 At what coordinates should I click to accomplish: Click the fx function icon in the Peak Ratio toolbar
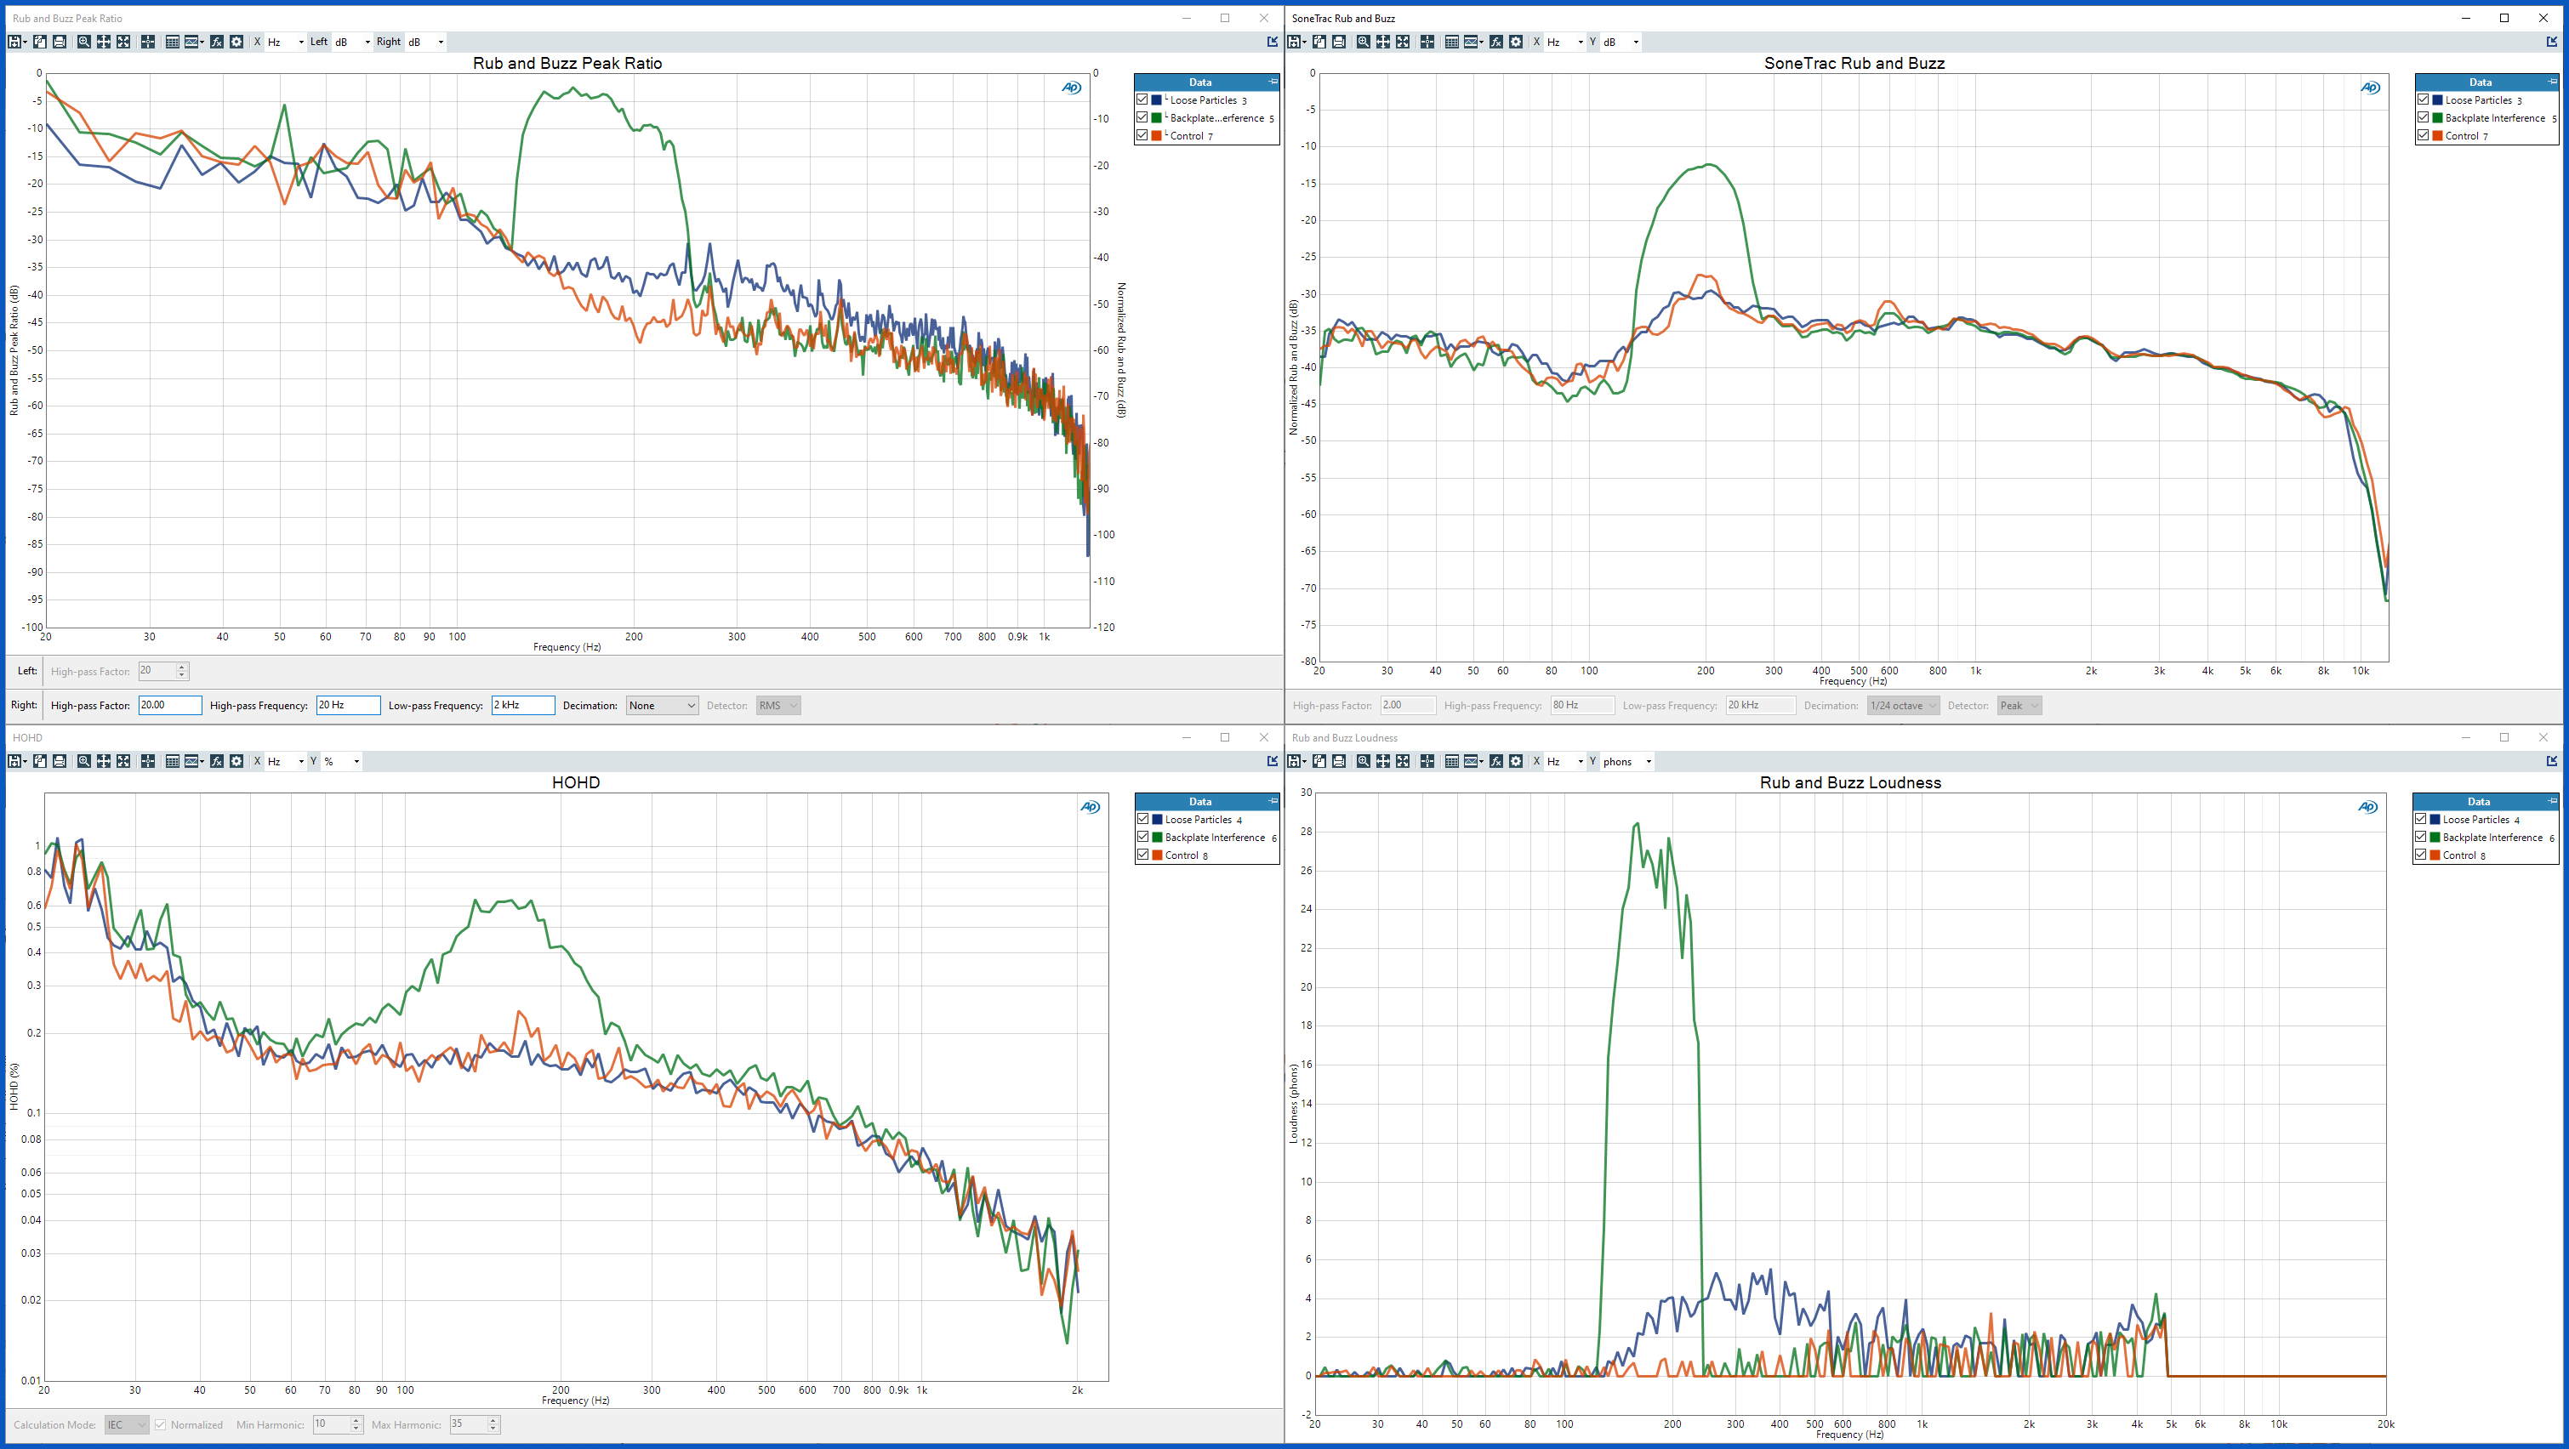coord(216,42)
